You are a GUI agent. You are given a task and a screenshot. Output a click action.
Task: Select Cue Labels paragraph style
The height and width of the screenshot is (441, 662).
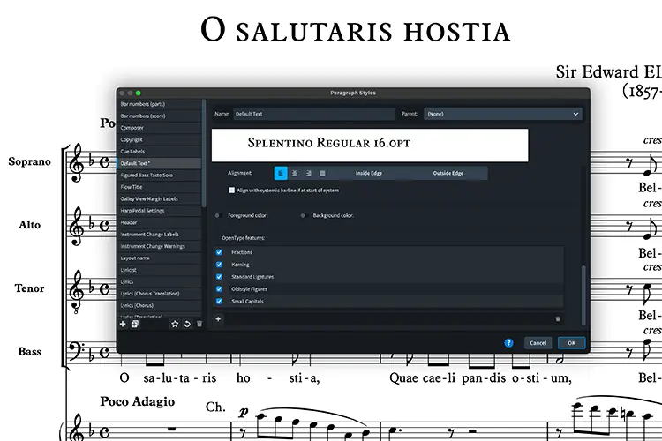(159, 152)
